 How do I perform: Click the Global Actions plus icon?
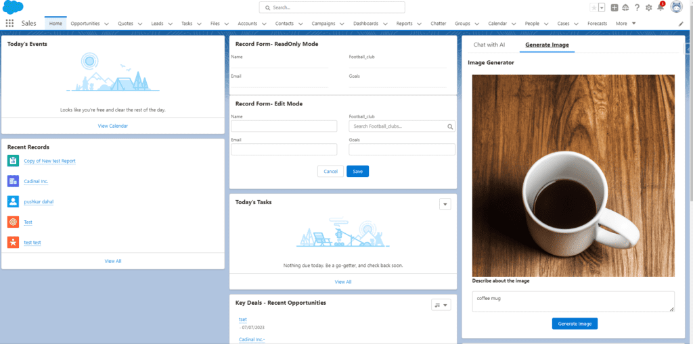click(614, 7)
